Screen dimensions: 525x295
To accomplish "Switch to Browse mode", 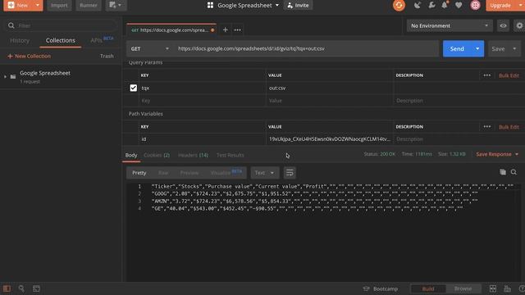I will tap(463, 288).
